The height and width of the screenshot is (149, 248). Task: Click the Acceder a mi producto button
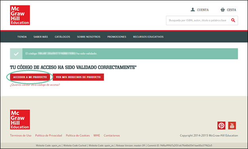30,77
